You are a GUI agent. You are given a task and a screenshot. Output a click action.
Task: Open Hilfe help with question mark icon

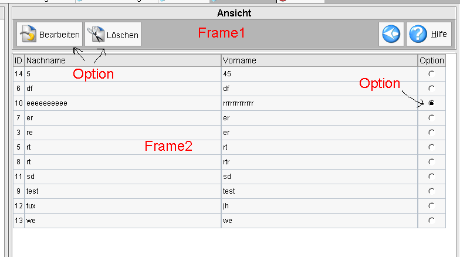tap(429, 35)
